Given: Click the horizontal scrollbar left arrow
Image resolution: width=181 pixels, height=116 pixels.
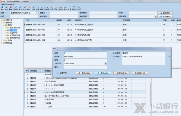Looking at the screenshot, I should point(25,68).
